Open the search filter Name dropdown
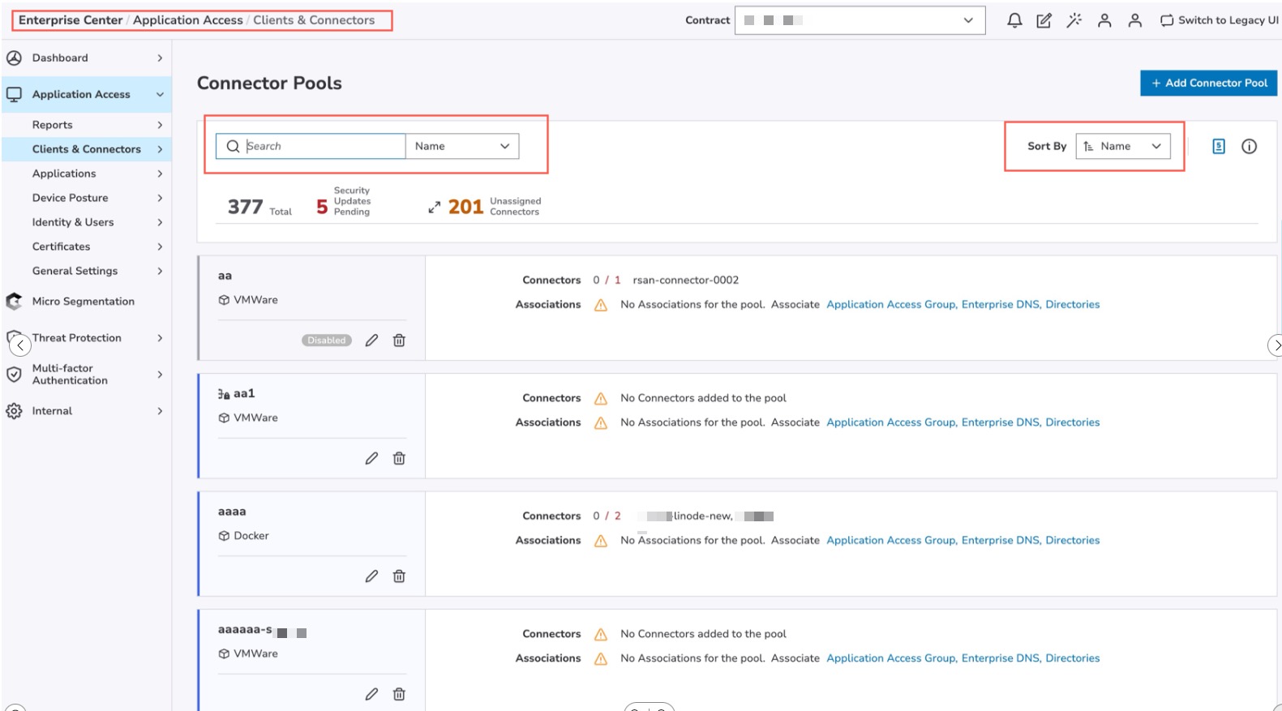 [462, 146]
